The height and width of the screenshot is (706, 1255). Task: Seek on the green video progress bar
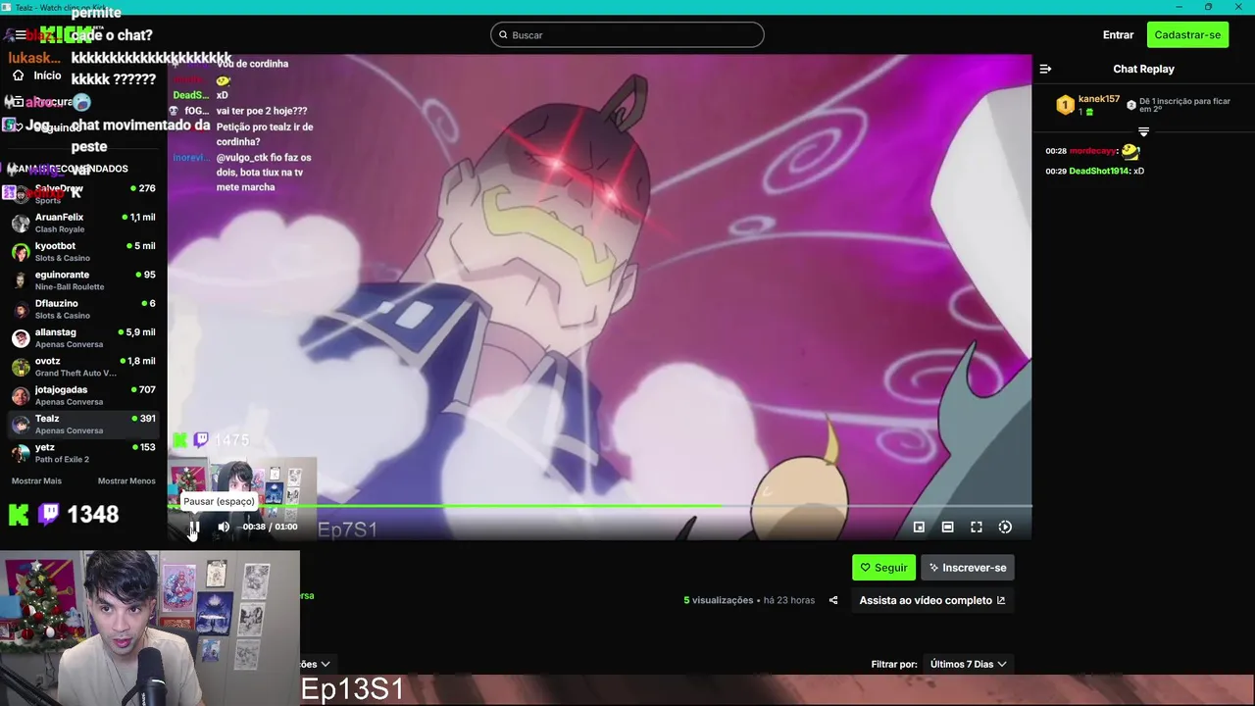600,506
